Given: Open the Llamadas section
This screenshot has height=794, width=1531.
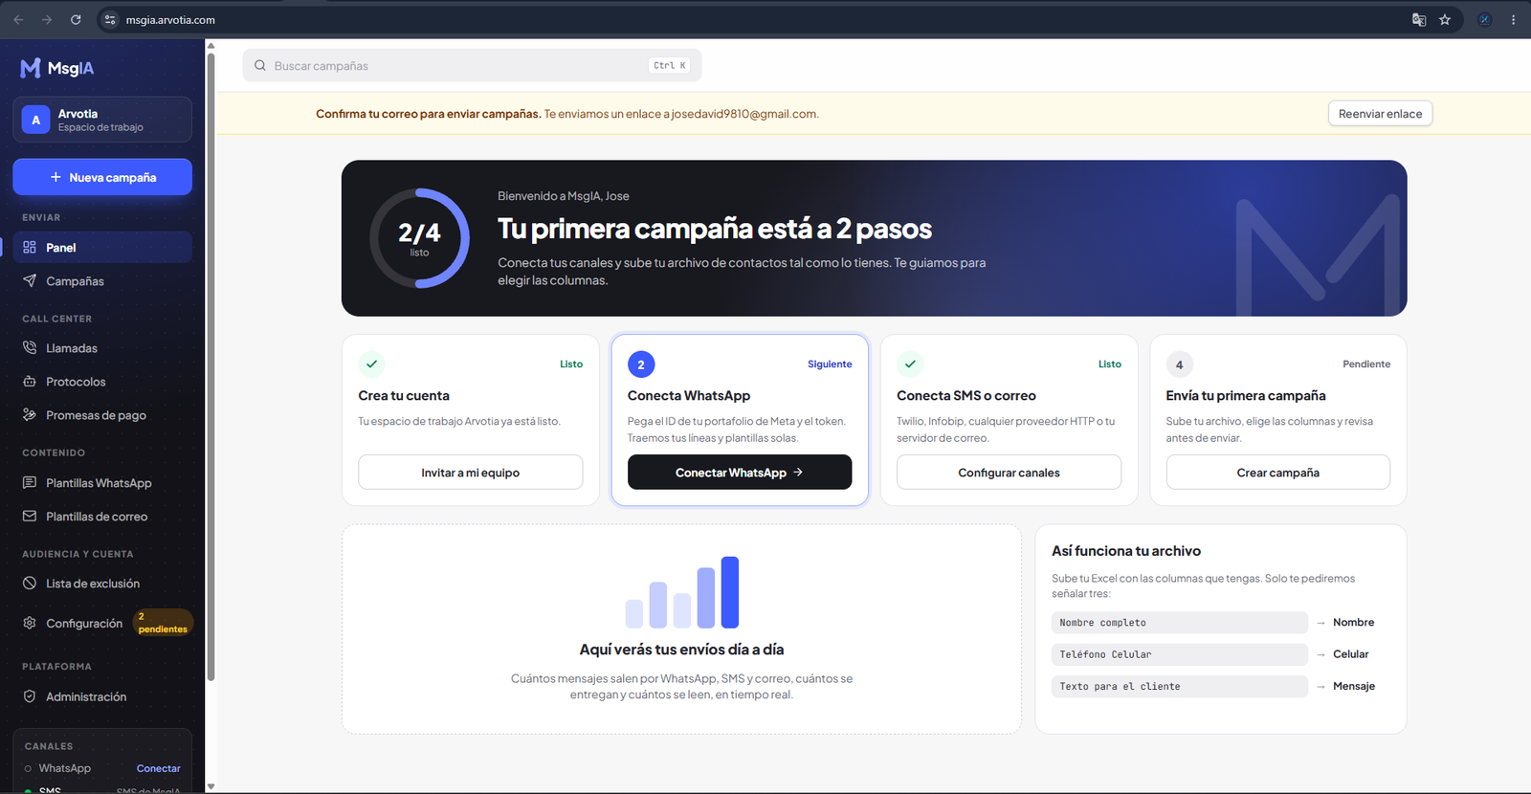Looking at the screenshot, I should [x=102, y=348].
